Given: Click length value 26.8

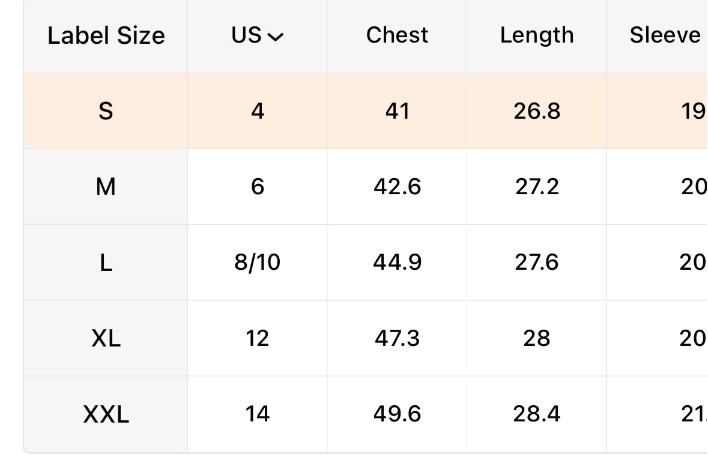Looking at the screenshot, I should coord(537,111).
